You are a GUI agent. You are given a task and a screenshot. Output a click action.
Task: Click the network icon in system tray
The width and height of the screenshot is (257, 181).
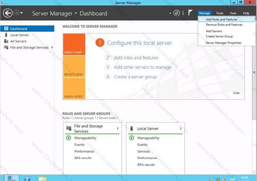click(x=218, y=179)
